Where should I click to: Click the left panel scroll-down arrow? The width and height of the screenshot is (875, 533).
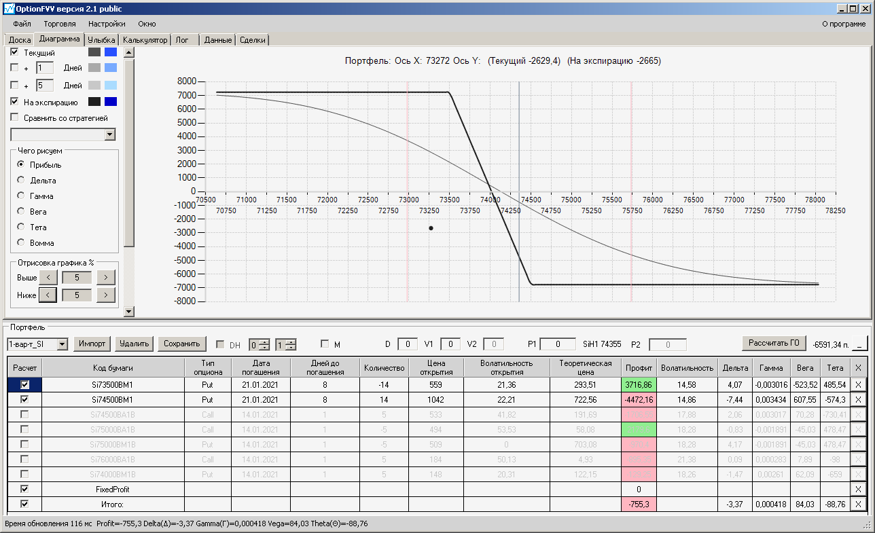pos(129,312)
